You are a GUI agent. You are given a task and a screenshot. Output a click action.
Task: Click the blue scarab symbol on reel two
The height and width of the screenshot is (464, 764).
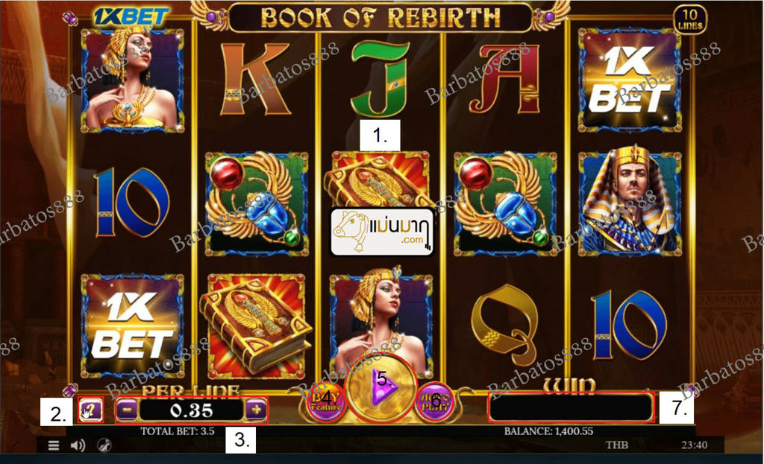(257, 203)
